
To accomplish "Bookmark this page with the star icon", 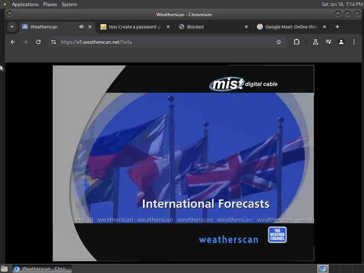I will tap(279, 42).
